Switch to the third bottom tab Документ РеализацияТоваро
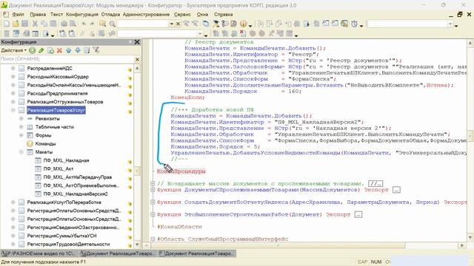Screen dimensions: 474x266 click(197, 253)
